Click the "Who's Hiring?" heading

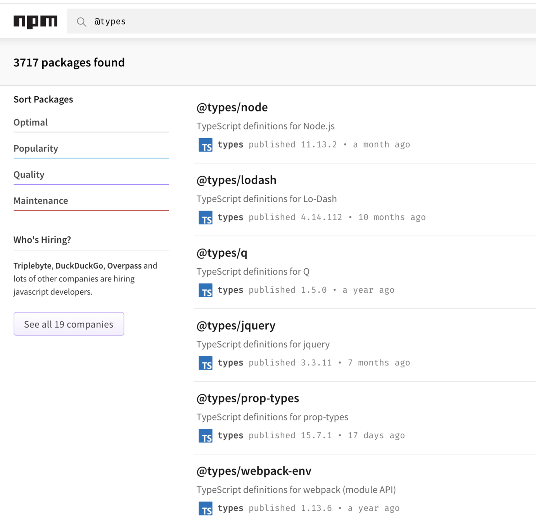pos(42,240)
